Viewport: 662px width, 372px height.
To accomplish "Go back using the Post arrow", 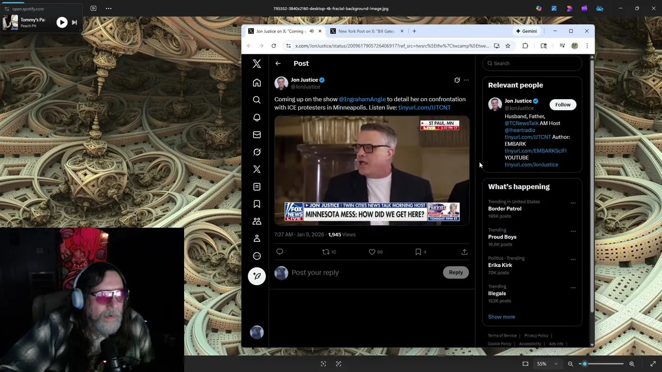I will pos(278,63).
